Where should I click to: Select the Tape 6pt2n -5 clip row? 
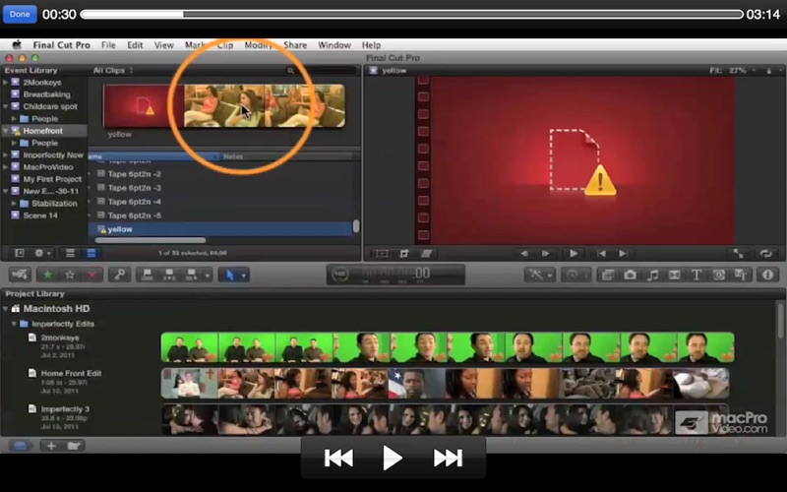click(220, 215)
